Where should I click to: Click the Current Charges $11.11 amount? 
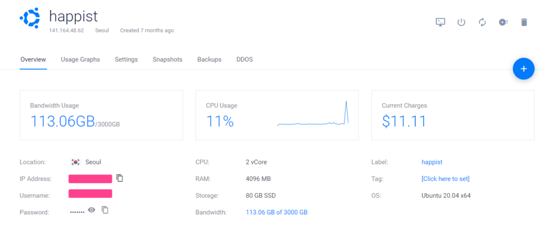(x=404, y=121)
